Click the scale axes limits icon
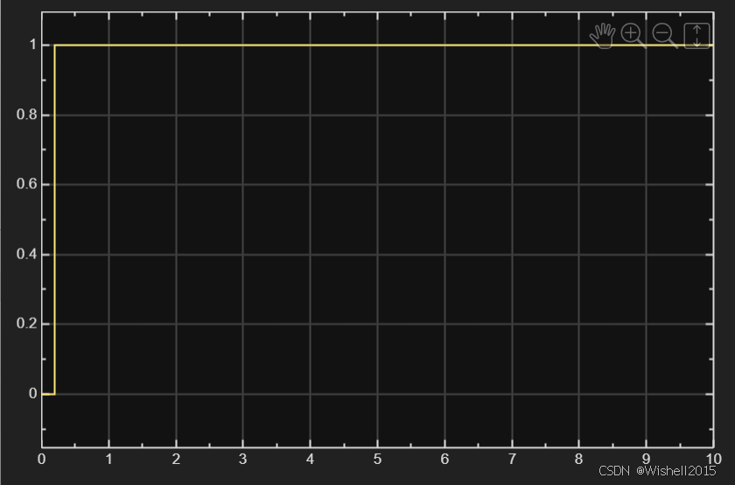The width and height of the screenshot is (735, 485). 697,36
